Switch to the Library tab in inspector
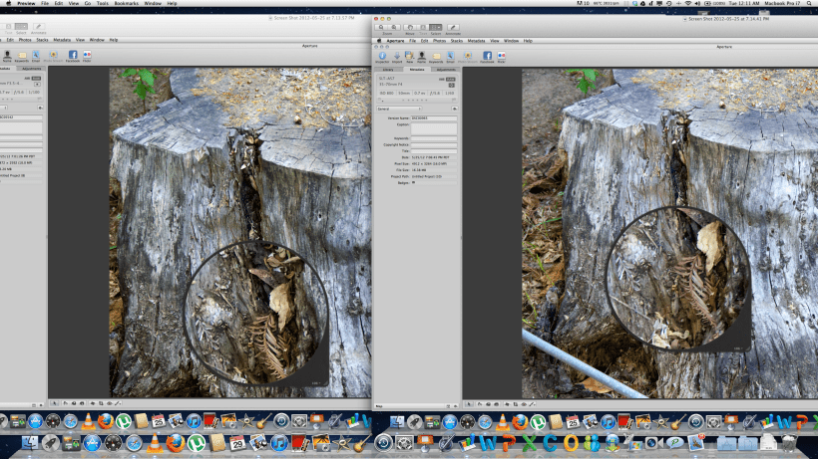 pos(388,70)
